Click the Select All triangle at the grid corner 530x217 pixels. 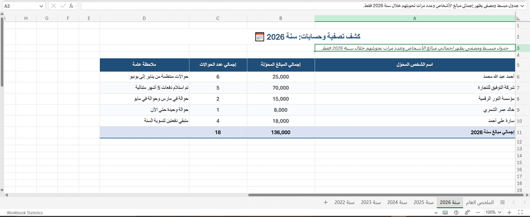pos(518,19)
